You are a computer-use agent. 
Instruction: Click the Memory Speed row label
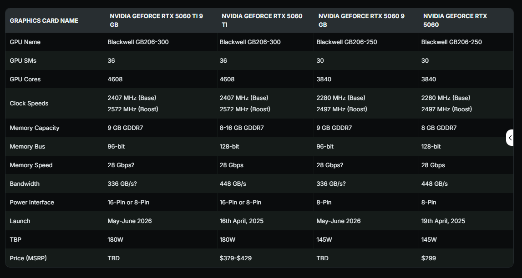31,165
